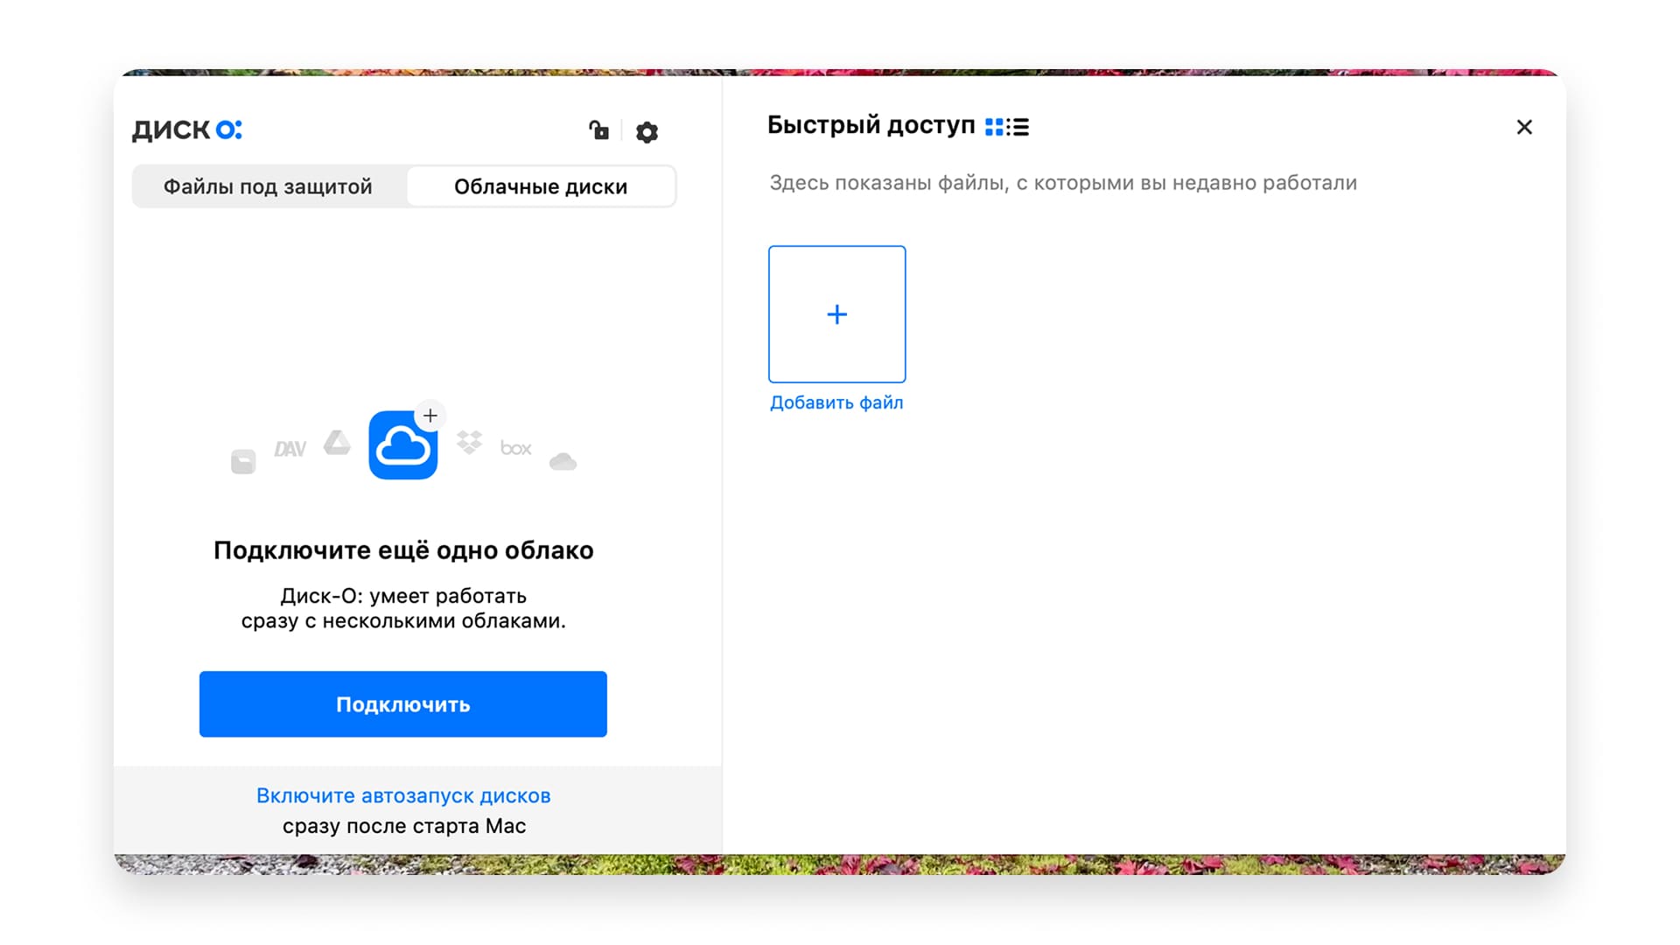1680x945 pixels.
Task: Switch to grid view in Быстрый доступ
Action: point(994,127)
